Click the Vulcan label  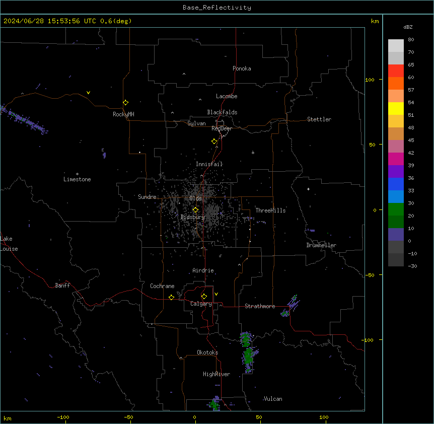273,399
